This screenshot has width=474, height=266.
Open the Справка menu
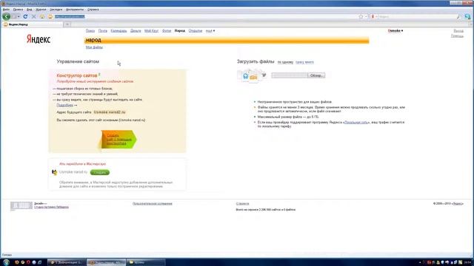[93, 10]
